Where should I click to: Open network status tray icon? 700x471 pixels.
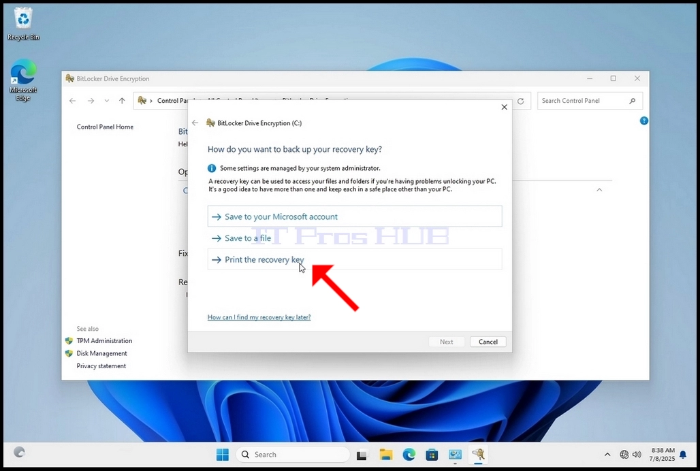(x=624, y=455)
